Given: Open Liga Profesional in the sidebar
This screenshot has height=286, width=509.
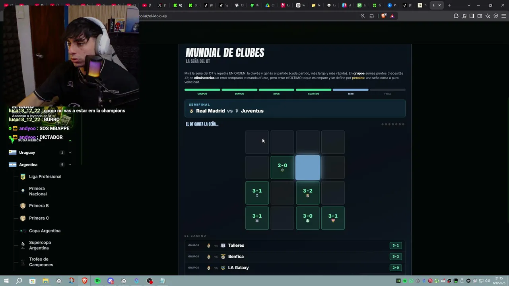Looking at the screenshot, I should click(x=45, y=176).
